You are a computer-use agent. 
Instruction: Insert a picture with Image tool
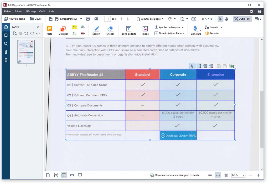tap(145, 30)
